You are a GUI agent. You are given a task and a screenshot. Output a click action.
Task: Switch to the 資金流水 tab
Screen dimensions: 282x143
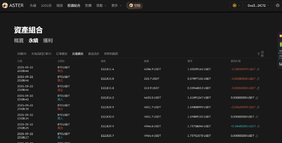[93, 54]
